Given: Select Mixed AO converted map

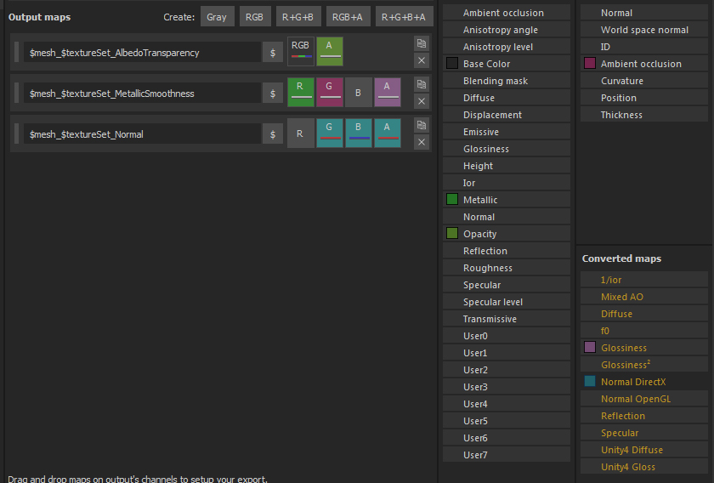Looking at the screenshot, I should tap(644, 297).
